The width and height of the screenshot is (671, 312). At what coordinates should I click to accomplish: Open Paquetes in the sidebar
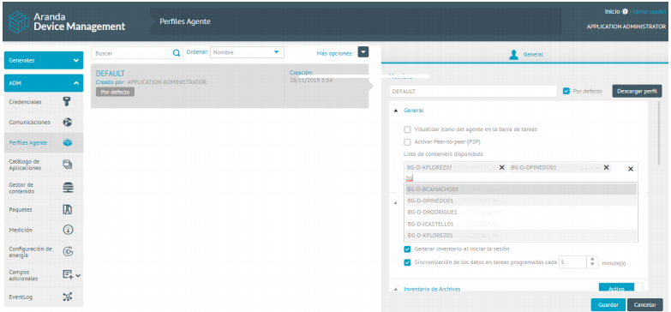[44, 210]
